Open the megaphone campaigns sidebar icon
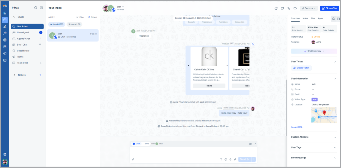Image resolution: width=341 pixels, height=168 pixels. (5, 53)
